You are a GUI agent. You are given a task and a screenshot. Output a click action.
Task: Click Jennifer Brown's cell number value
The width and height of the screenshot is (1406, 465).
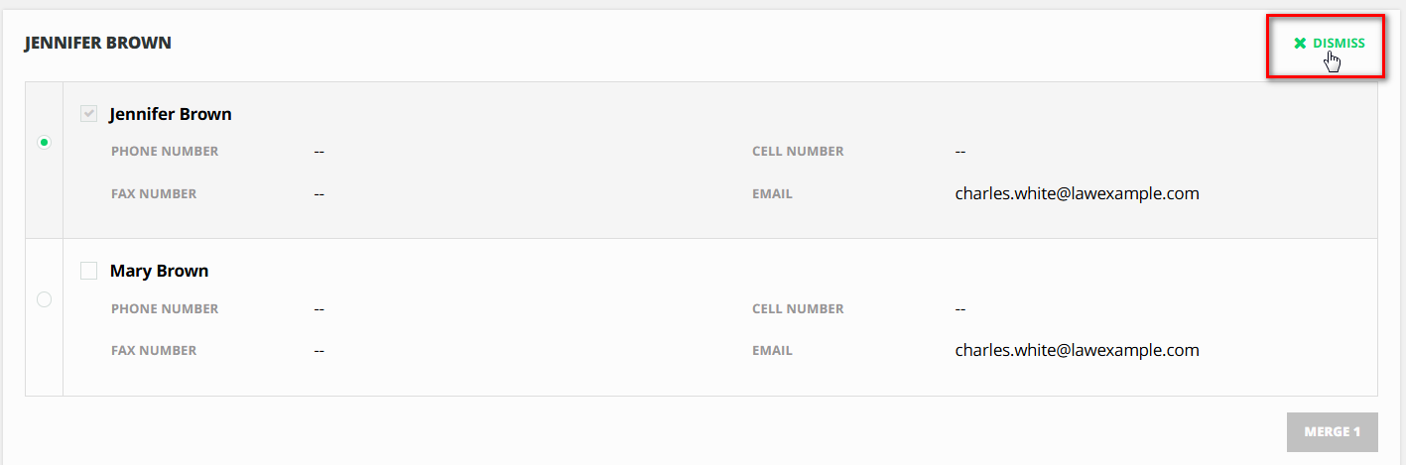[960, 152]
